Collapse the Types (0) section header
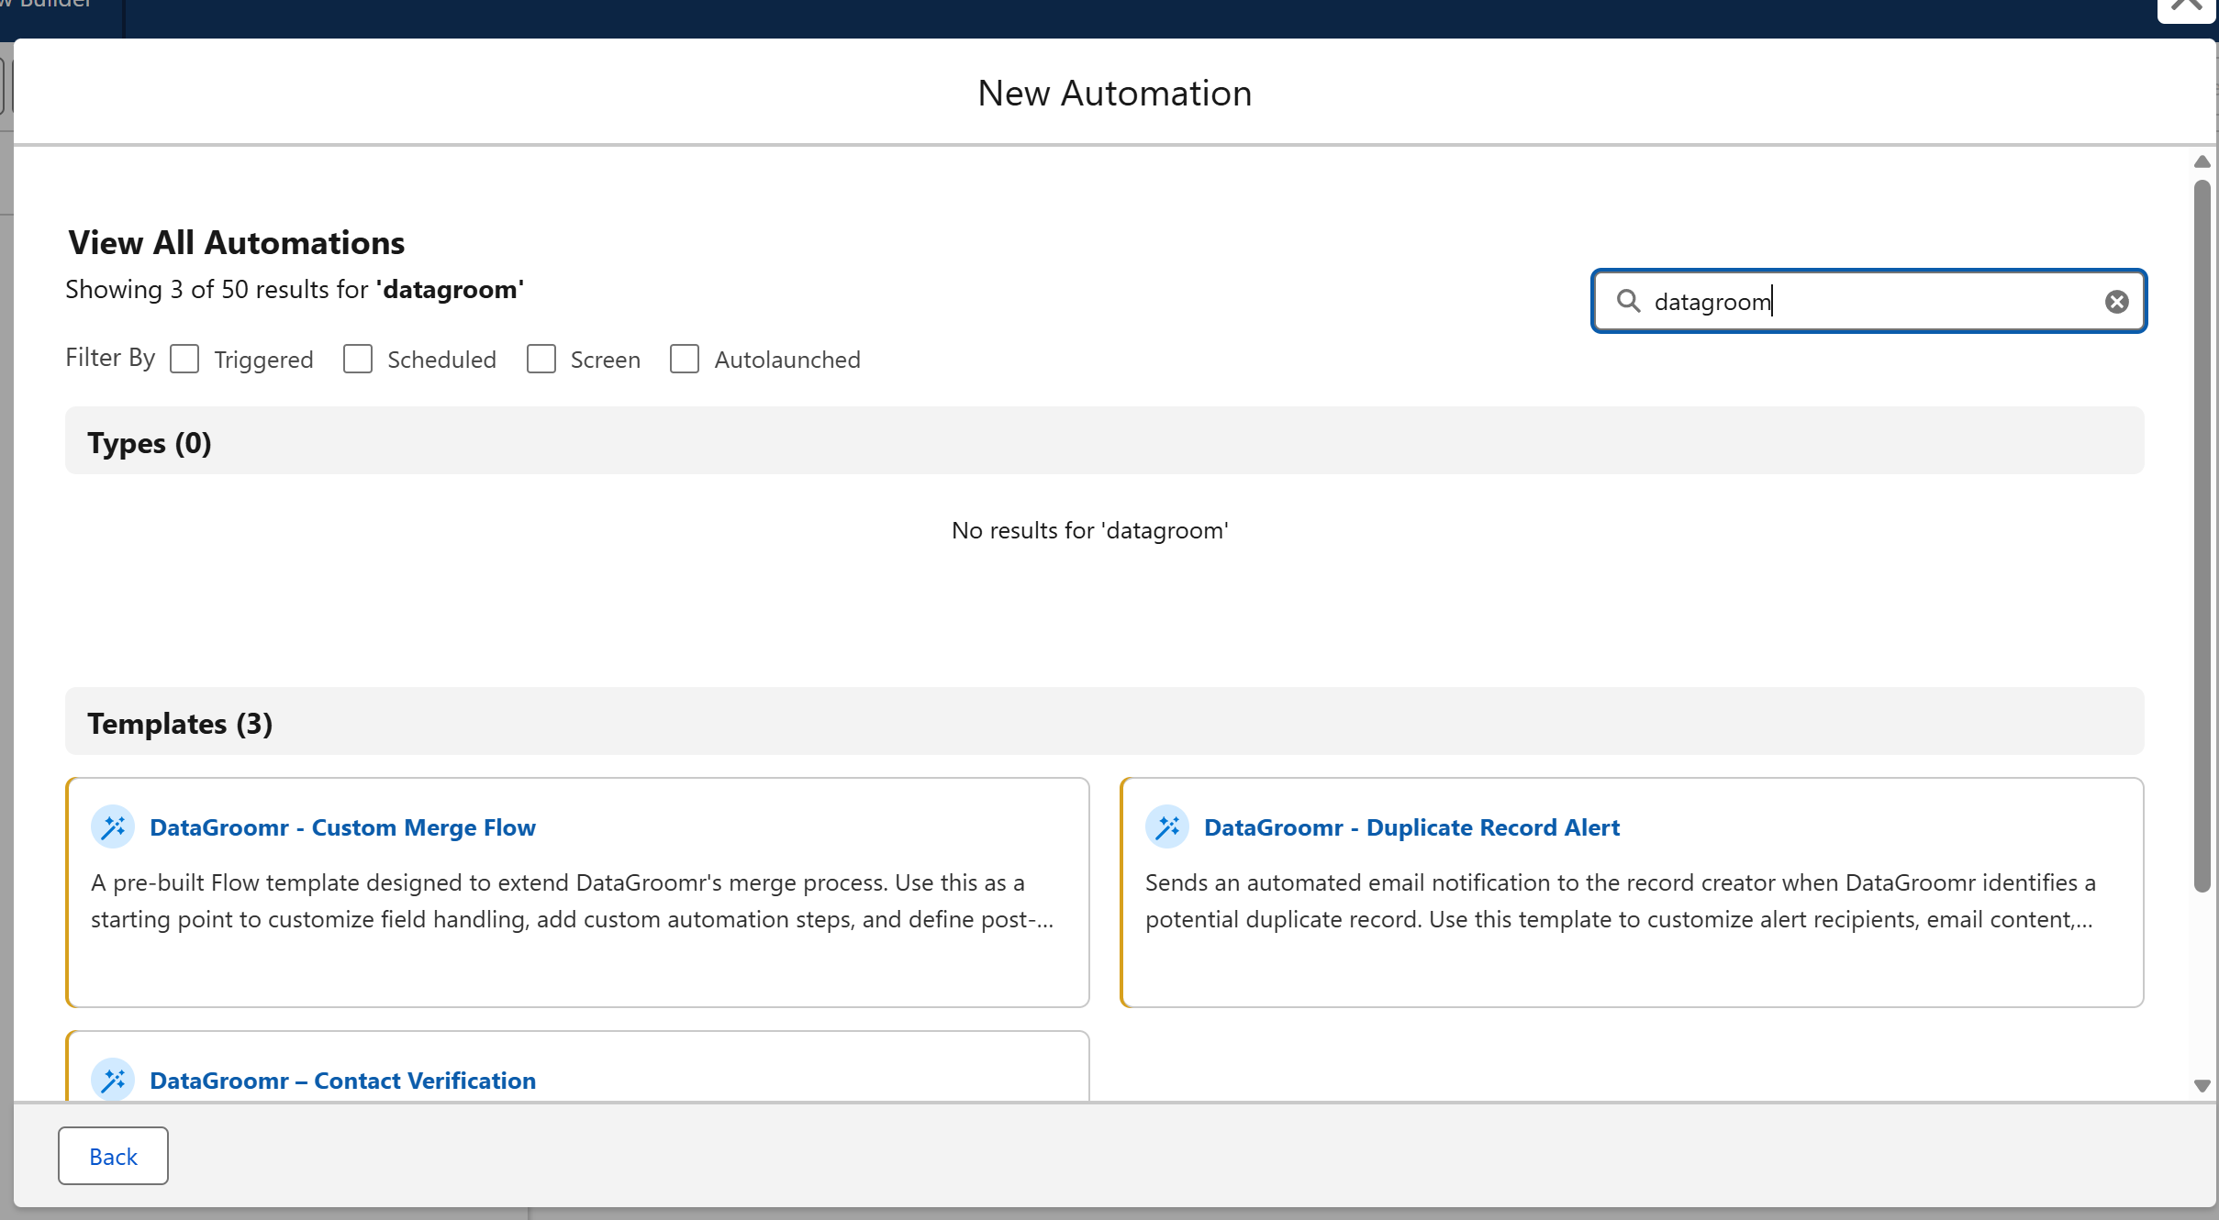Viewport: 2219px width, 1220px height. (x=150, y=443)
